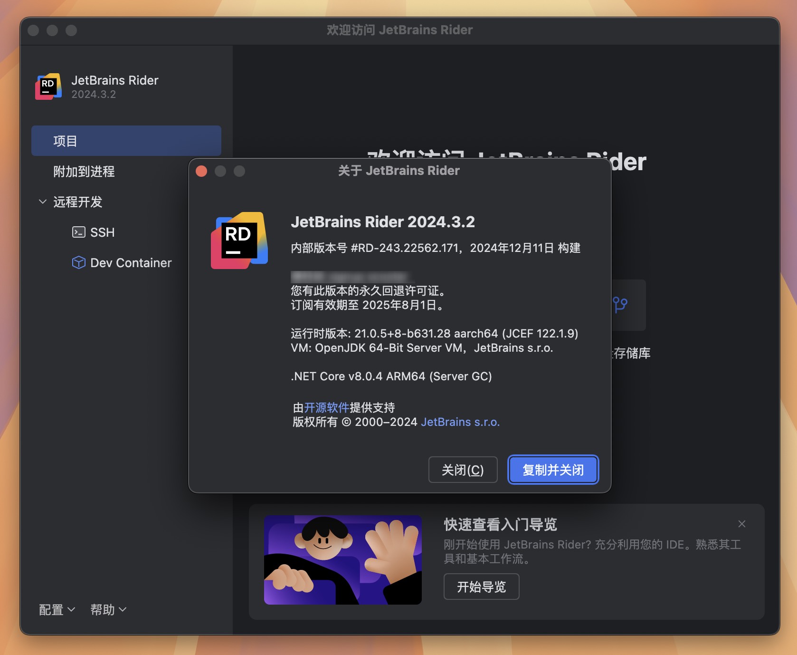This screenshot has height=655, width=797.
Task: Click the Dev Container cube icon
Action: (78, 262)
